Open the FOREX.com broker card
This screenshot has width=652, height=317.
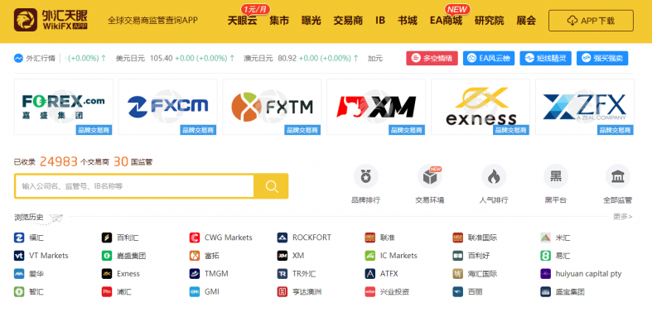coord(64,107)
